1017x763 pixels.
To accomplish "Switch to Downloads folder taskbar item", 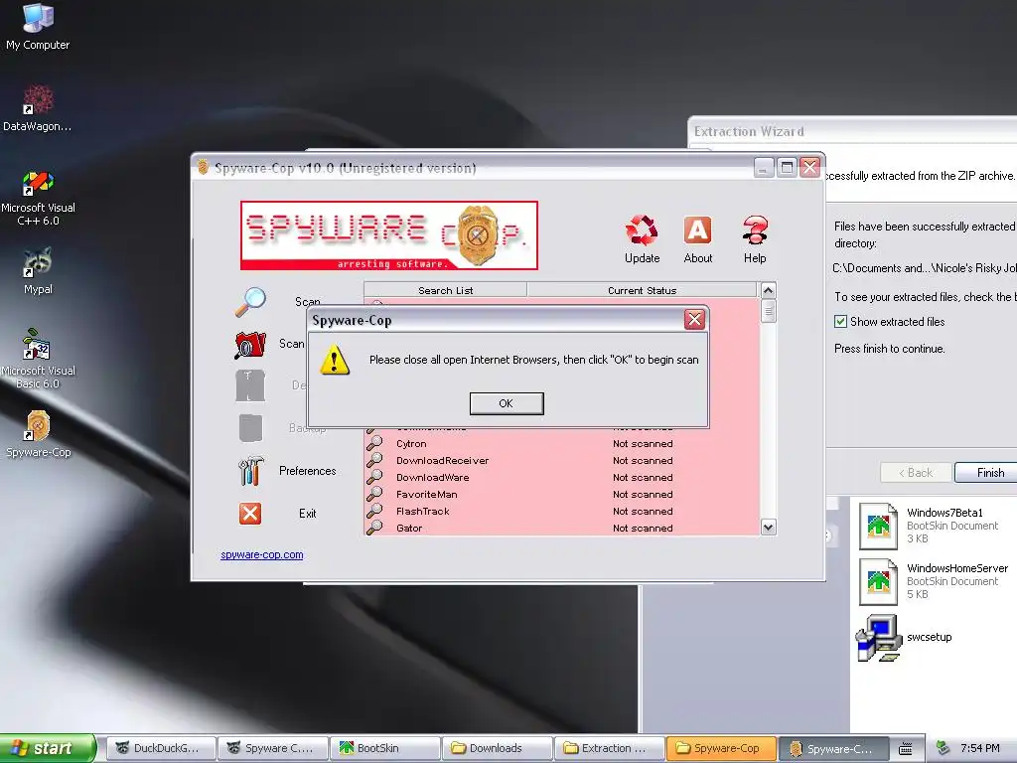I will click(x=497, y=748).
